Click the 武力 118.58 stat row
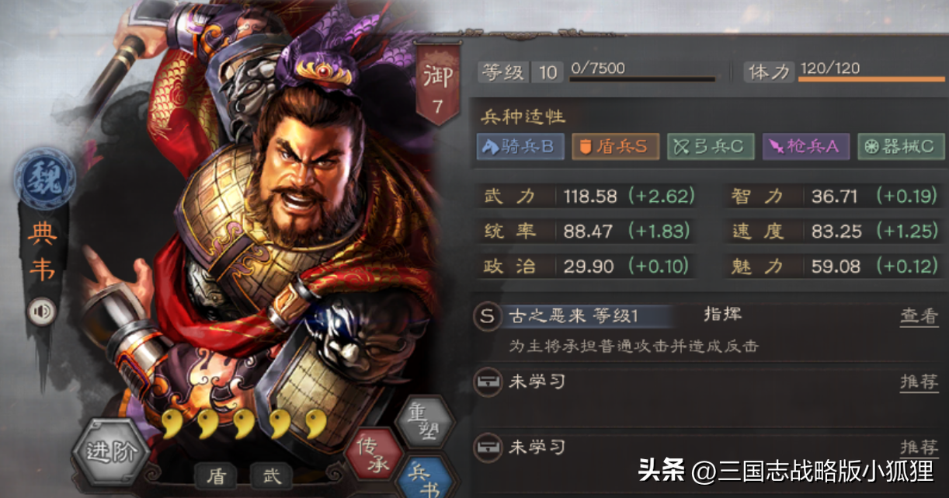 (x=587, y=197)
